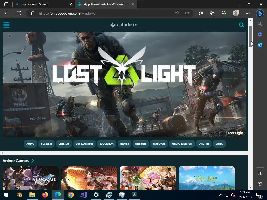Toggle the sidebar layout icon
The width and height of the screenshot is (267, 200).
(x=260, y=173)
